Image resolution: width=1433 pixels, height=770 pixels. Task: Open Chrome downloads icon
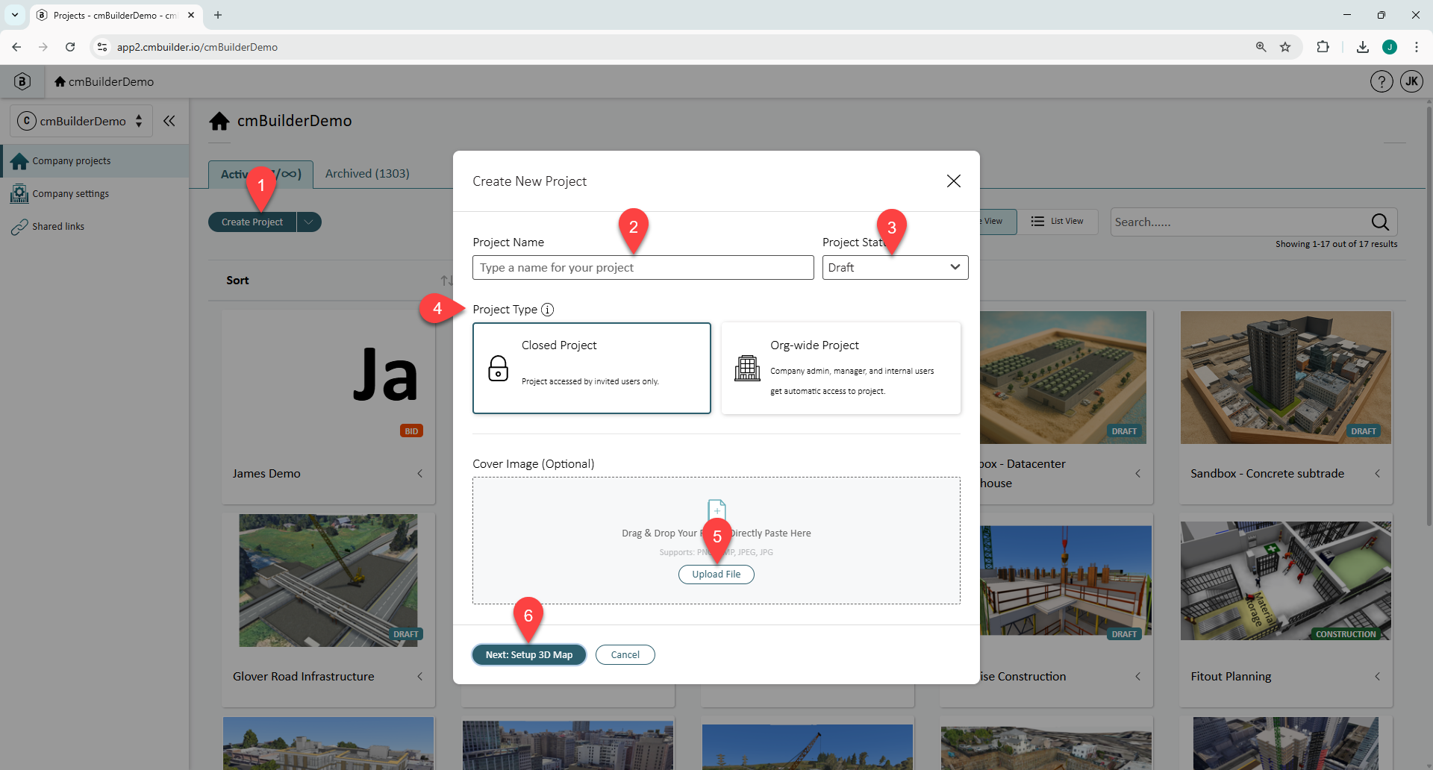pyautogui.click(x=1363, y=47)
